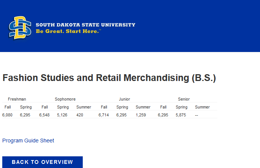Screen dimensions: 260x168
Task: Click the Spring label under Freshman
Action: click(x=26, y=107)
